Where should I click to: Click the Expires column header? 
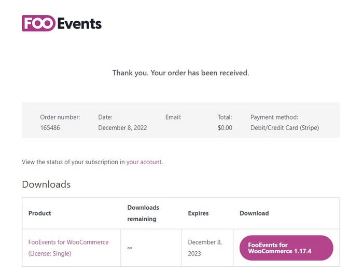pyautogui.click(x=198, y=213)
